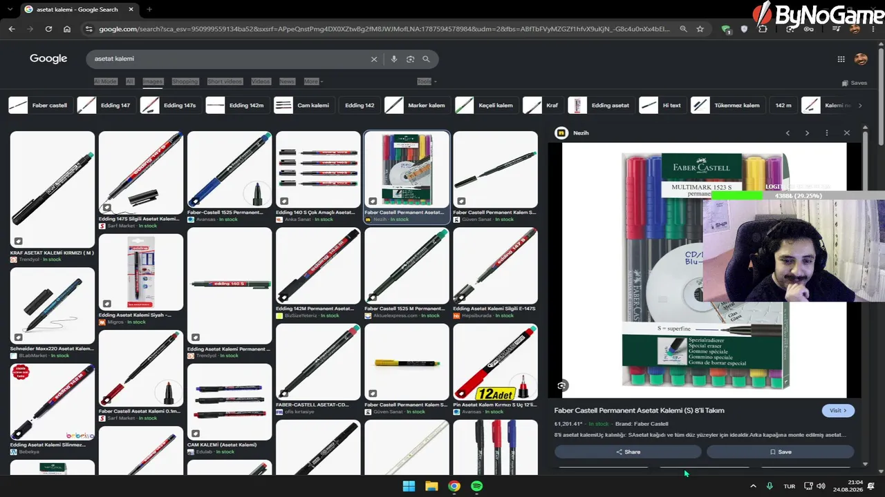Image resolution: width=885 pixels, height=497 pixels.
Task: Clear the search box with X
Action: [x=374, y=59]
